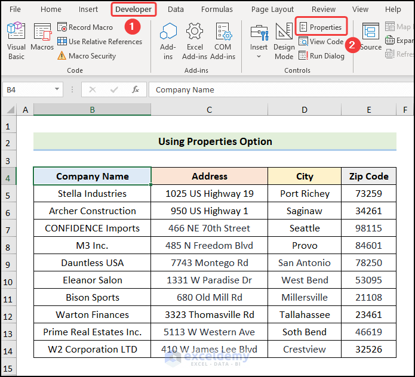Expand the Insert controls dropdown

tap(259, 57)
